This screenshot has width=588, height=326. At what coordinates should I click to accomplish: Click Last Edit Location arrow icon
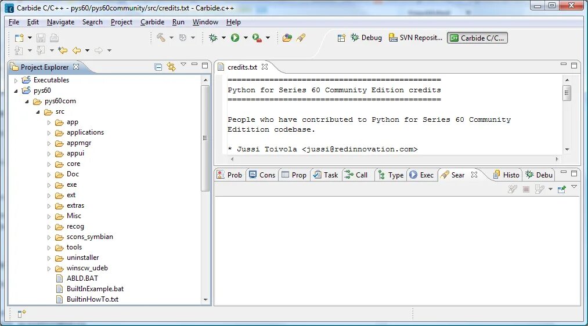point(63,50)
